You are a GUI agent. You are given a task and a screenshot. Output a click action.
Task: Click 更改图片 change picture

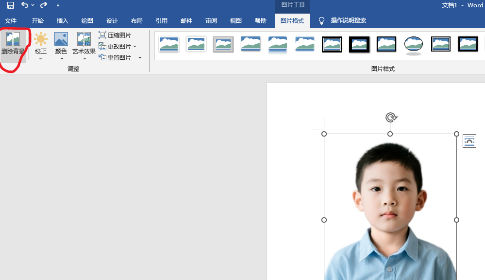coord(115,46)
